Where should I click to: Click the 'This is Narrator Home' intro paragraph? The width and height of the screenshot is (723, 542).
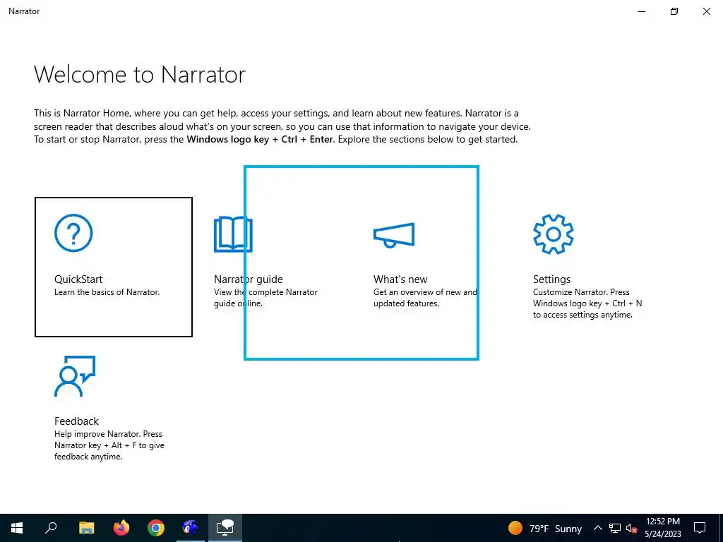tap(282, 126)
